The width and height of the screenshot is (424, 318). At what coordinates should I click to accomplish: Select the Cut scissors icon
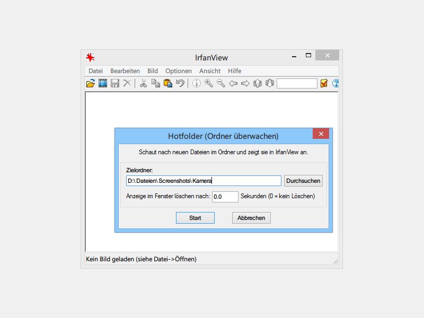tap(143, 83)
